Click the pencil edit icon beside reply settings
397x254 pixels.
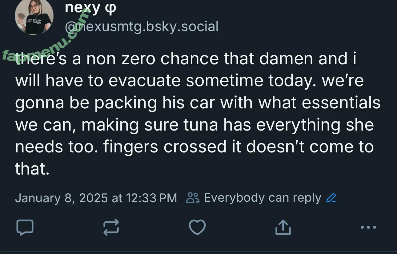point(331,198)
